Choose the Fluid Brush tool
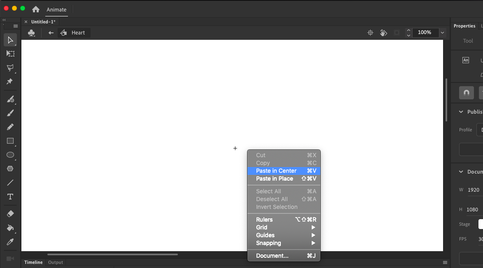 10,99
